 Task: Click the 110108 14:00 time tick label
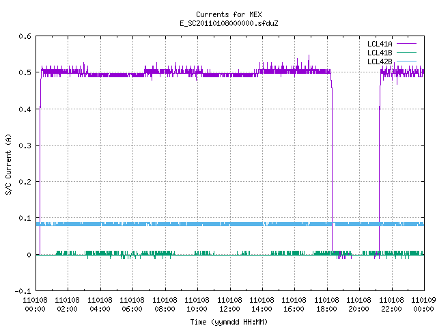coord(262,305)
